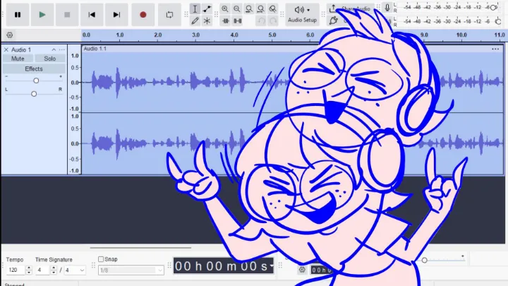Click the Zoom Toggle icon
Image resolution: width=508 pixels, height=286 pixels.
click(x=273, y=8)
